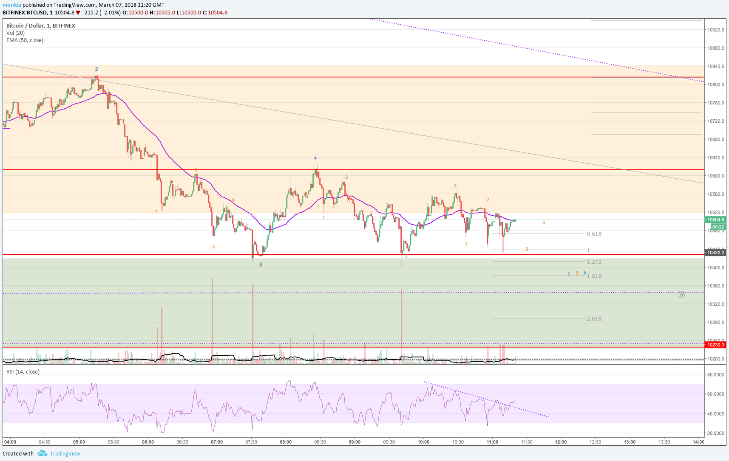
Task: Click the 14:00 time axis label
Action: 698,442
